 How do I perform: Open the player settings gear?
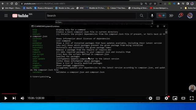166,98
